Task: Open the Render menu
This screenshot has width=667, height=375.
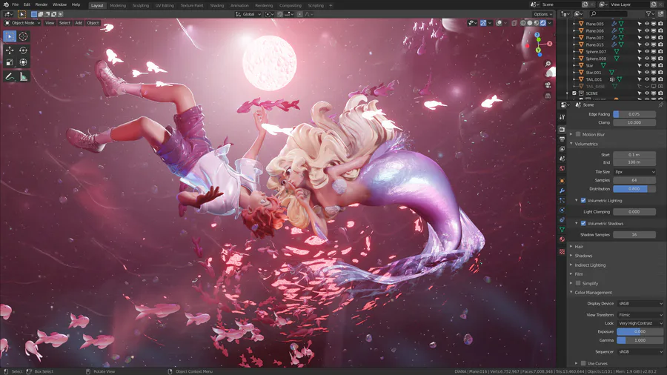Action: pos(42,4)
